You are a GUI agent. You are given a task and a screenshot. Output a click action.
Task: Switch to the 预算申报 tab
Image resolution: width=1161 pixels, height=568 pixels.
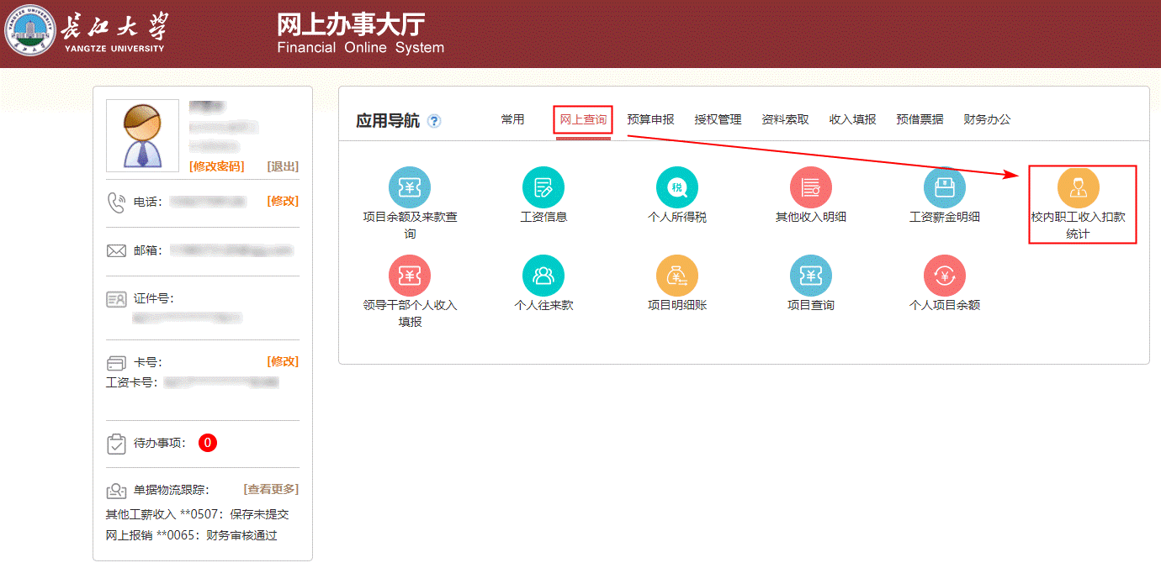click(650, 119)
